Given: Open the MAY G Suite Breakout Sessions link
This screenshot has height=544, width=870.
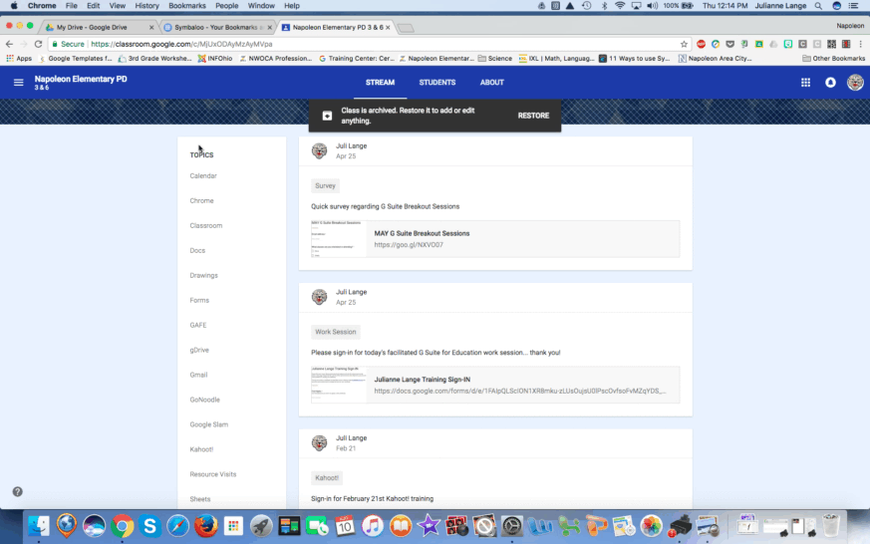Looking at the screenshot, I should [x=422, y=233].
